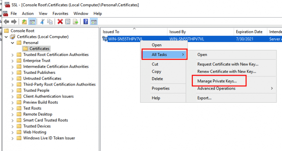Select Properties in the context menu
282x151 pixels.
point(160,88)
